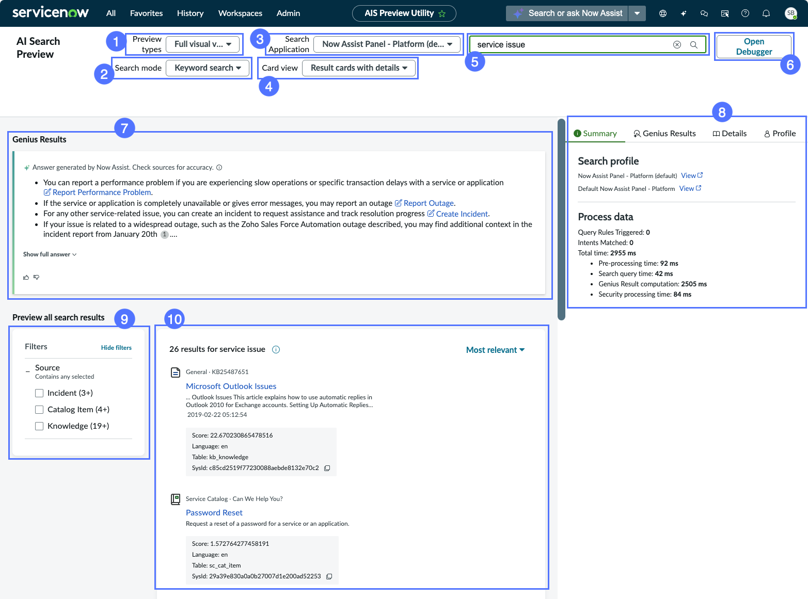Click the Now Assist sparkle icon in header
This screenshot has width=808, height=599.
tap(684, 13)
